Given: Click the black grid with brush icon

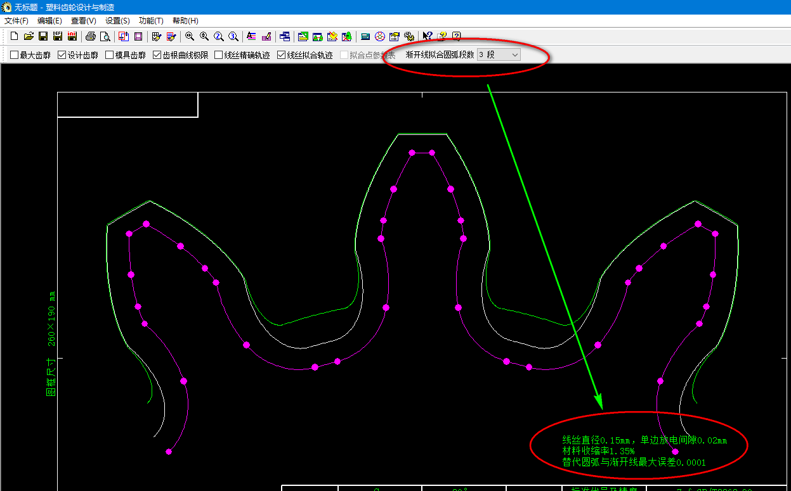Looking at the screenshot, I should coord(157,36).
